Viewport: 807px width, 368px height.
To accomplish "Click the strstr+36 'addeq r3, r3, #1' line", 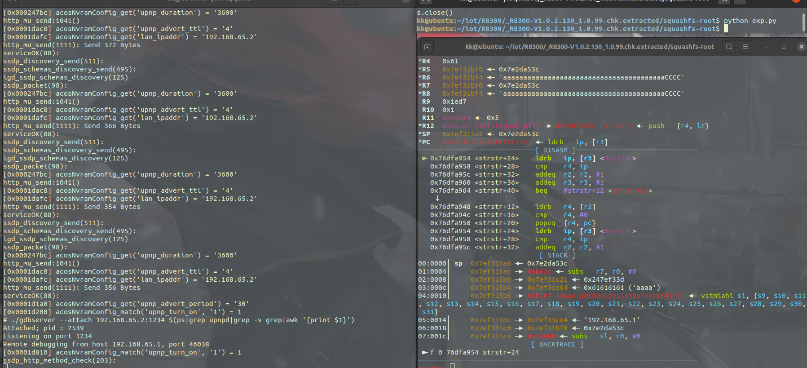I will tap(517, 182).
